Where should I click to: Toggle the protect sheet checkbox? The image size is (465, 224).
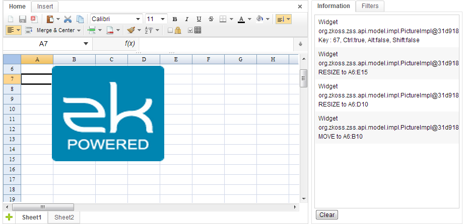(x=170, y=30)
